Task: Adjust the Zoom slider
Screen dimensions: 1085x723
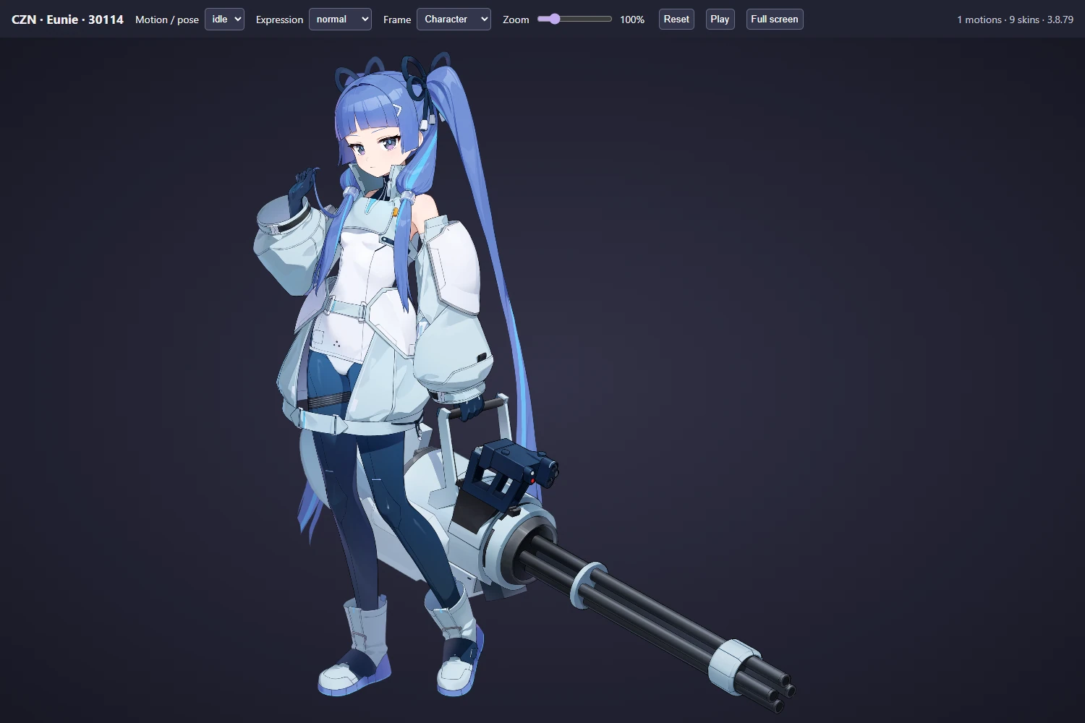Action: [x=574, y=20]
